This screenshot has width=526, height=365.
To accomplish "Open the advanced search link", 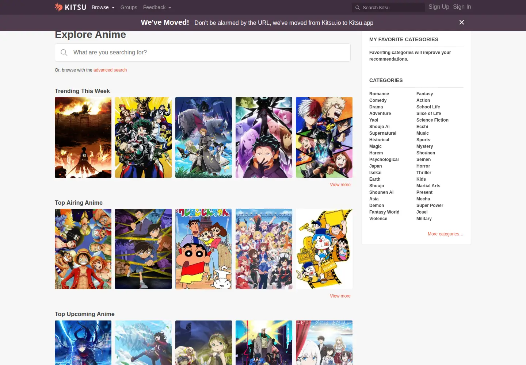I will 110,70.
